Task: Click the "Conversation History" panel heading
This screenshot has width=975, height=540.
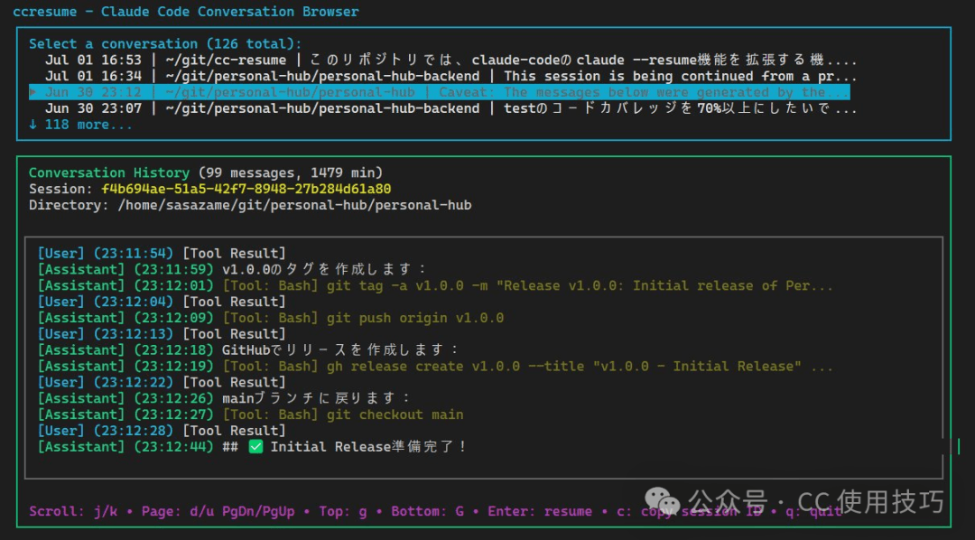Action: [109, 172]
